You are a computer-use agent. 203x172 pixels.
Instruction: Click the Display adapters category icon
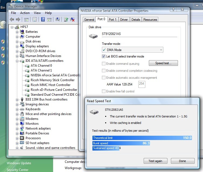tap(22, 46)
